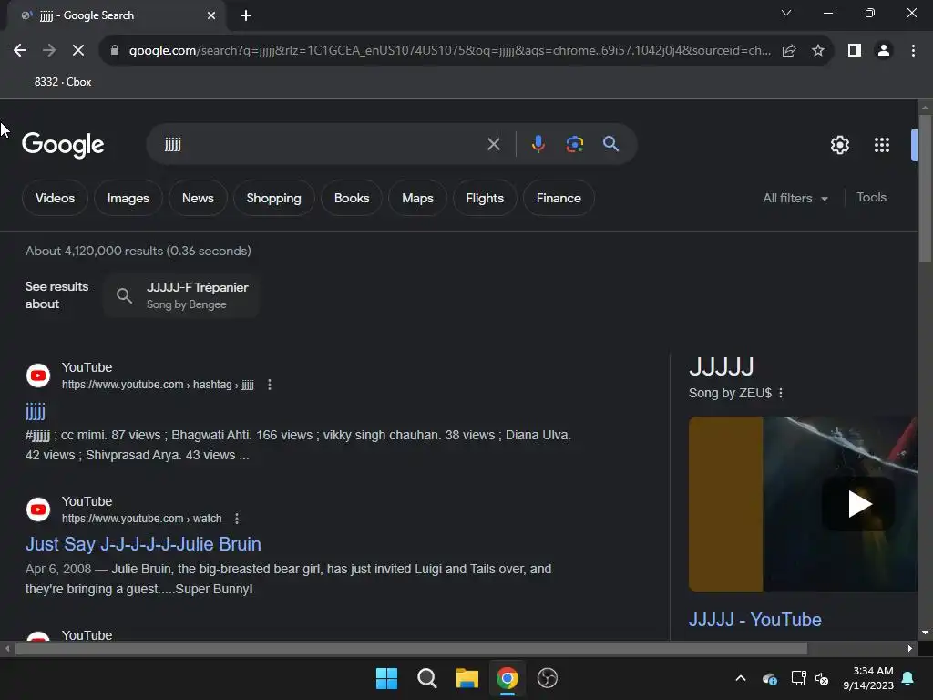This screenshot has width=933, height=700.
Task: Click the forward navigation arrow
Action: point(49,51)
